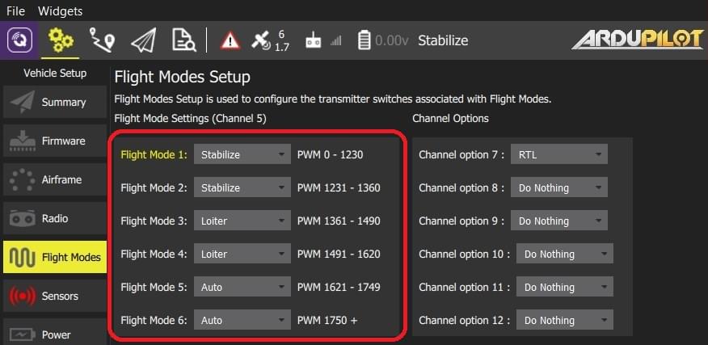
Task: Switch to Fly view paper plane icon
Action: pos(143,40)
